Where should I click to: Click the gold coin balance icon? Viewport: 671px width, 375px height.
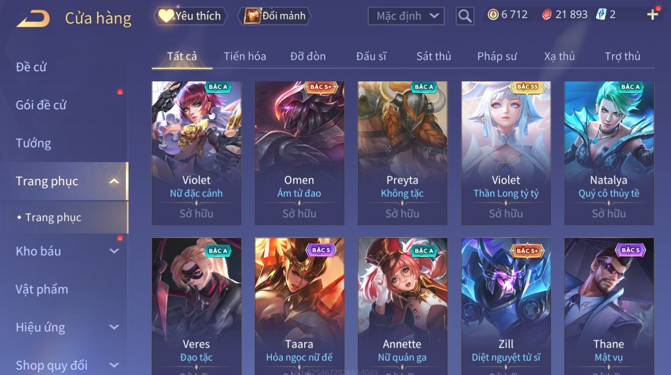point(493,15)
